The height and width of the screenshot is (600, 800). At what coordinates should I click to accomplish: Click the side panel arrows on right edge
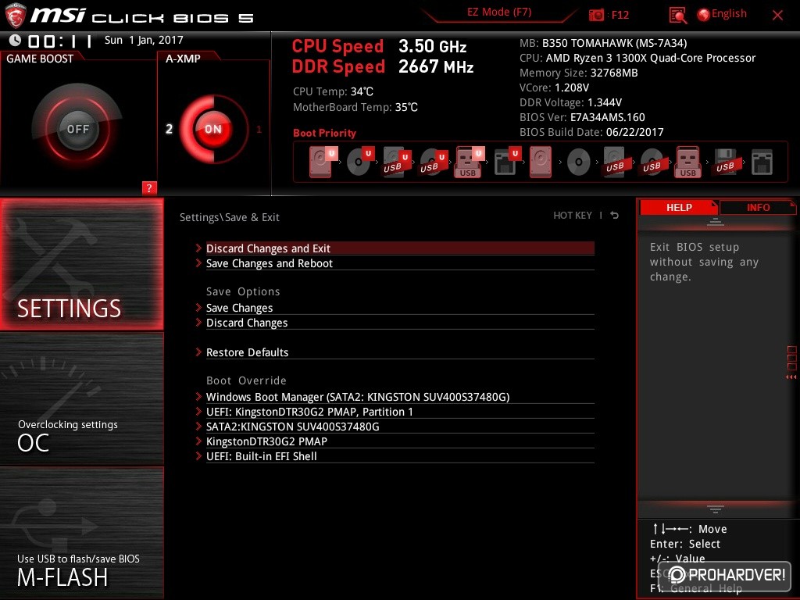(791, 377)
